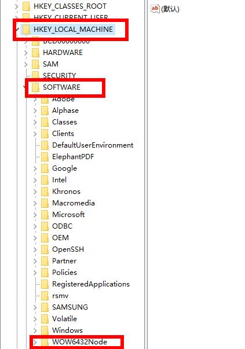This screenshot has width=245, height=349.
Task: Select the HKEY_LOCAL_MACHINE key
Action: [74, 30]
